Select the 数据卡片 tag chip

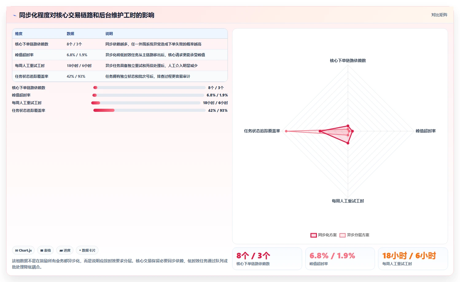pos(87,250)
